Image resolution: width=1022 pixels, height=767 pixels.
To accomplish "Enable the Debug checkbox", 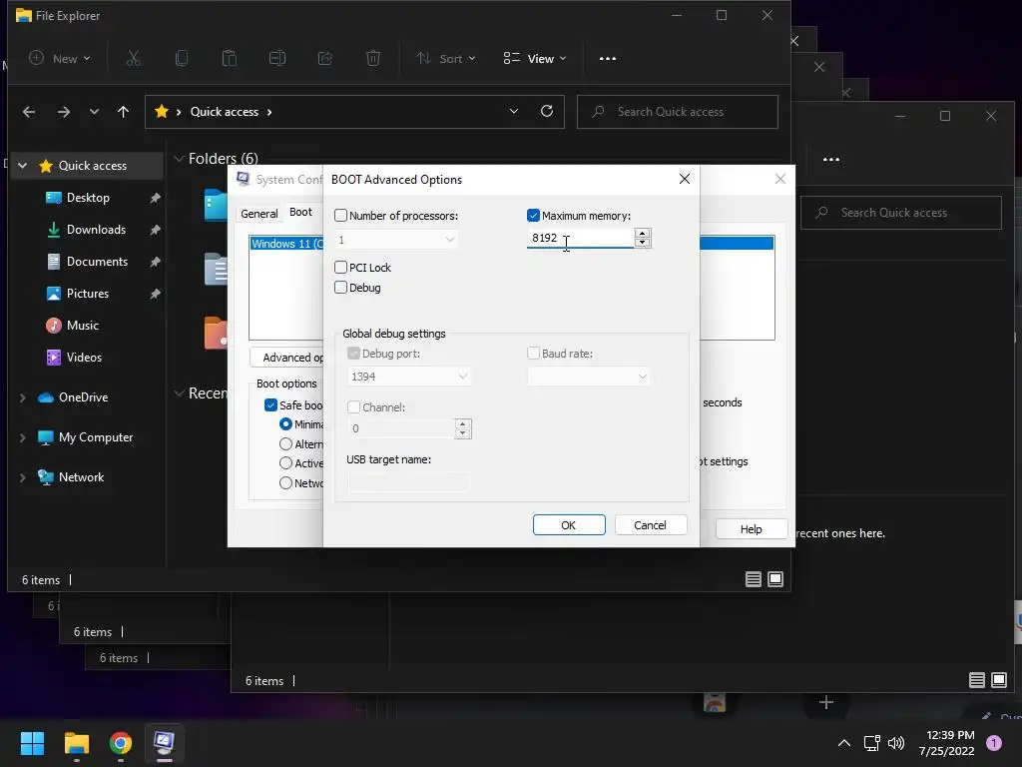I will 340,287.
